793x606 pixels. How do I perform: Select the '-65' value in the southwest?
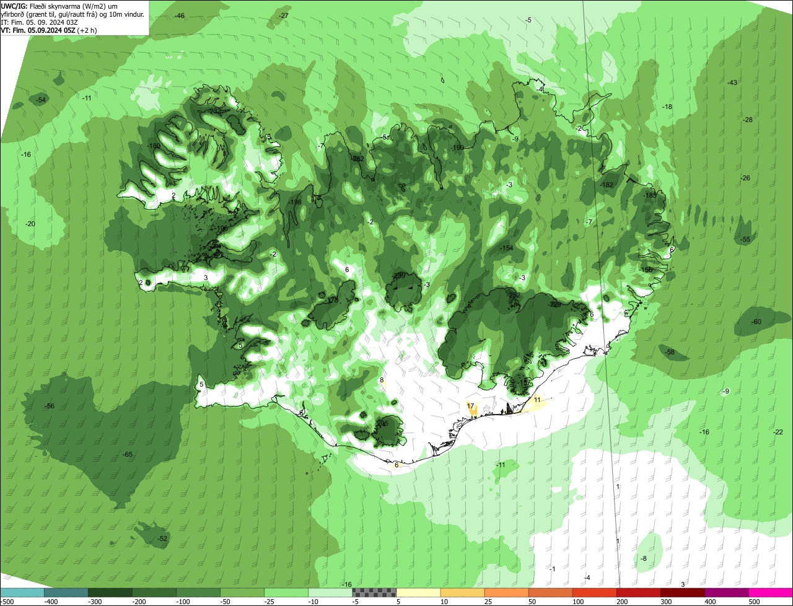tap(128, 454)
